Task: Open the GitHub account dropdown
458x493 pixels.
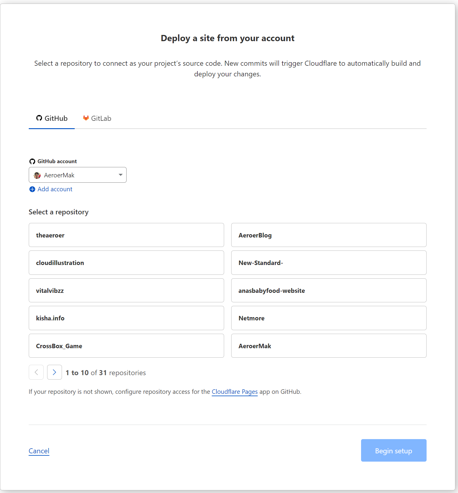Action: click(x=78, y=175)
